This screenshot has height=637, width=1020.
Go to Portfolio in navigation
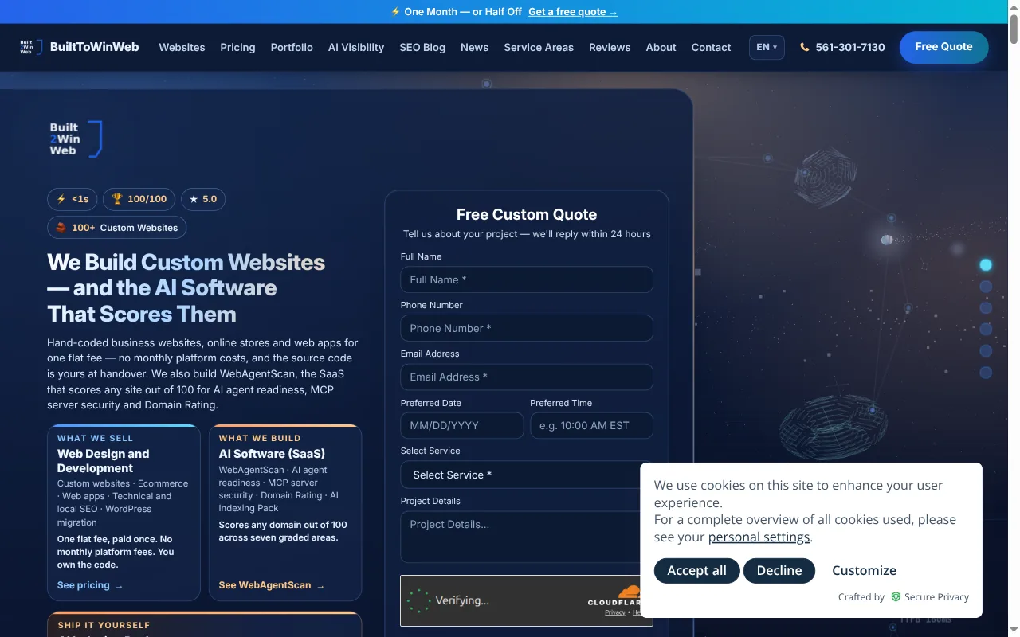pos(292,47)
